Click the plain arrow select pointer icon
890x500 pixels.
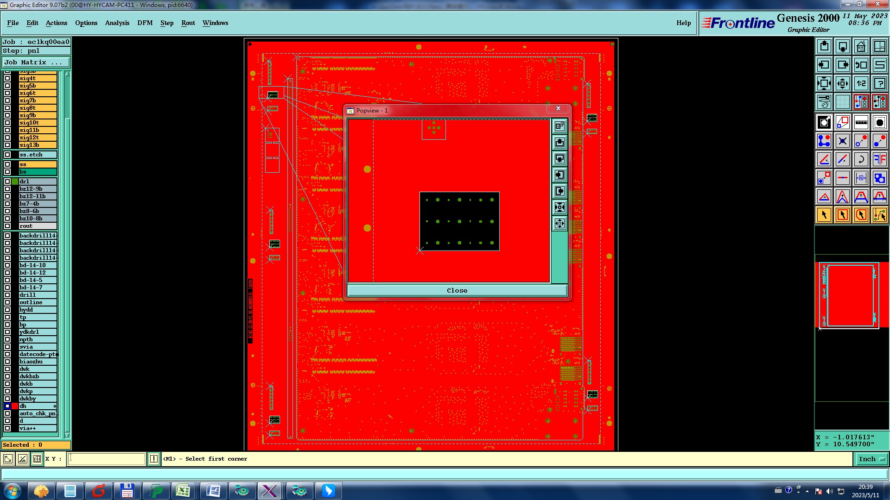tap(824, 215)
